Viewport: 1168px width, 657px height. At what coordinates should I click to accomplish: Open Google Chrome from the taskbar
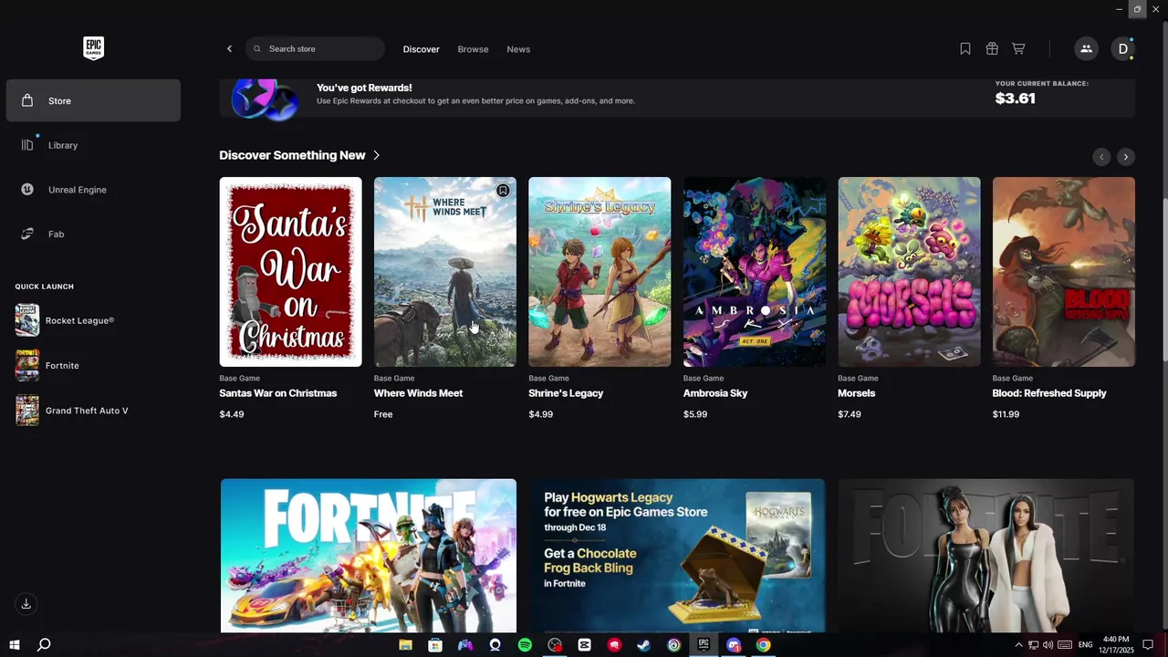763,645
